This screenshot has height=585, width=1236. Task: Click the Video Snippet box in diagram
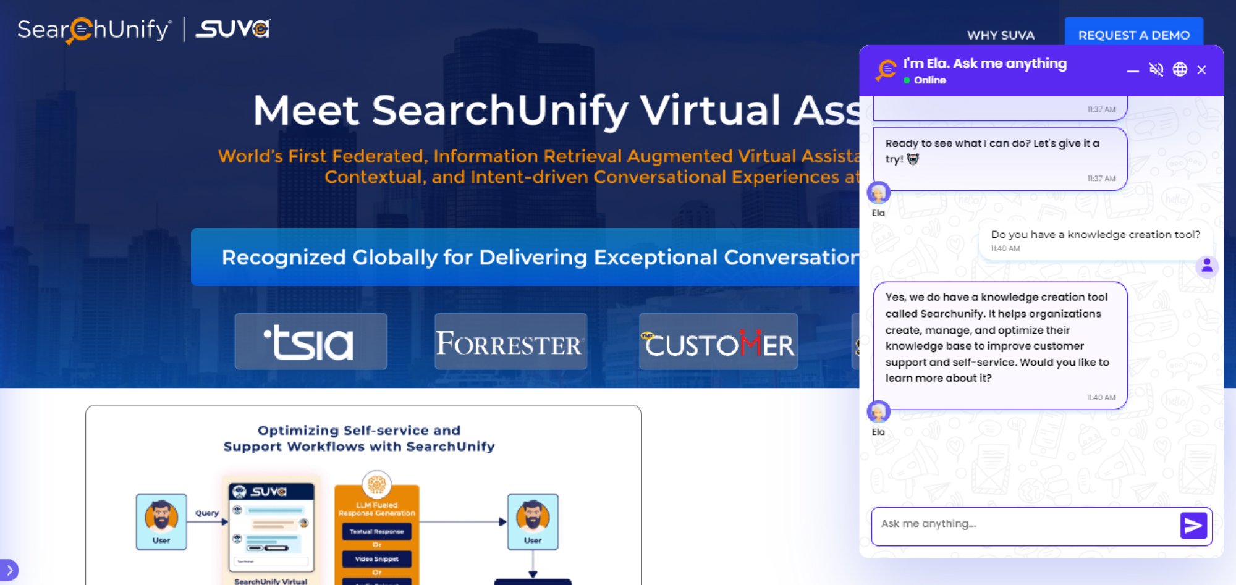[376, 559]
